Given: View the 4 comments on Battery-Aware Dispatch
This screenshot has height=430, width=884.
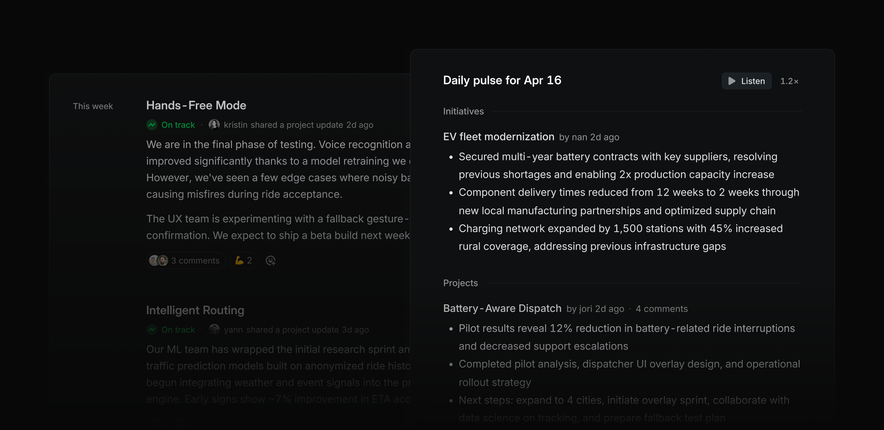Looking at the screenshot, I should [x=662, y=309].
